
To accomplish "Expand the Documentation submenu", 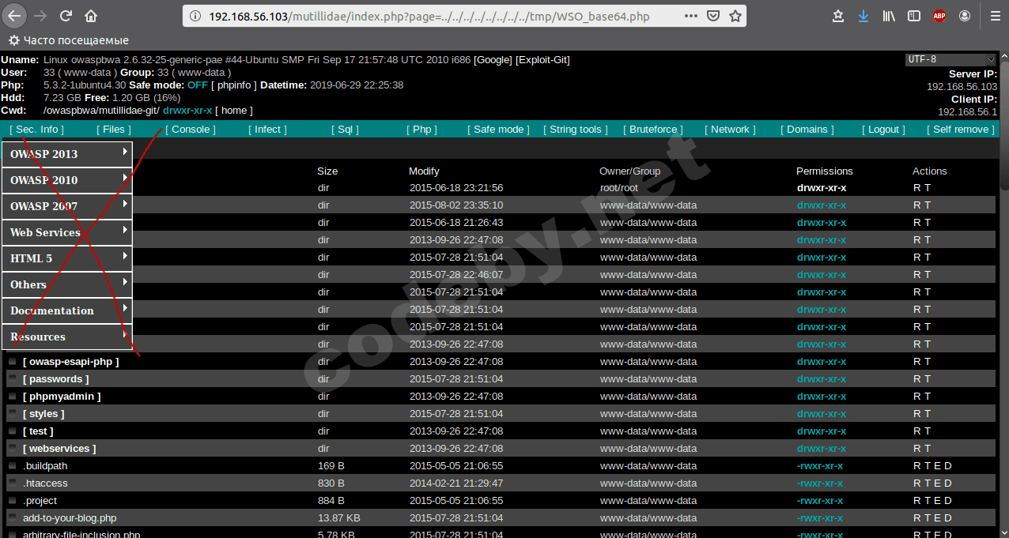I will coord(67,310).
